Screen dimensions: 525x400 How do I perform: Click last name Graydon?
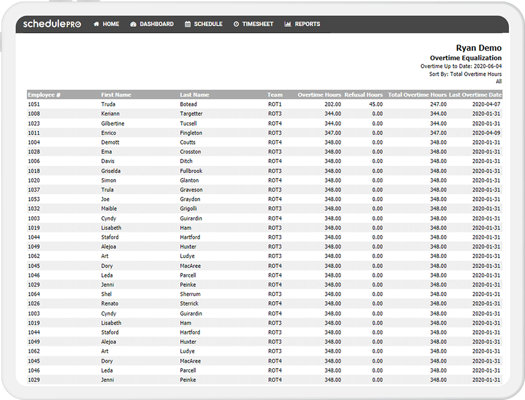click(x=190, y=199)
